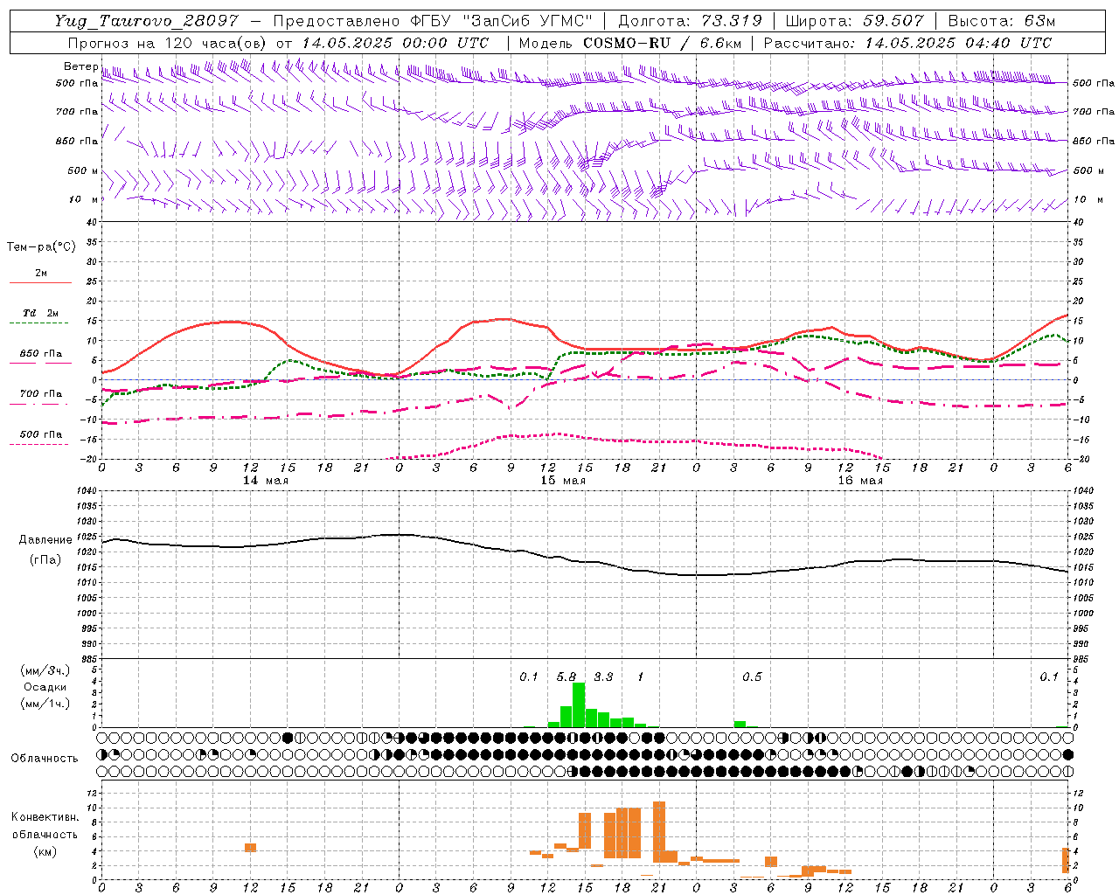1119x895 pixels.
Task: Click the (гПа) unit label under Давление
Action: click(45, 560)
